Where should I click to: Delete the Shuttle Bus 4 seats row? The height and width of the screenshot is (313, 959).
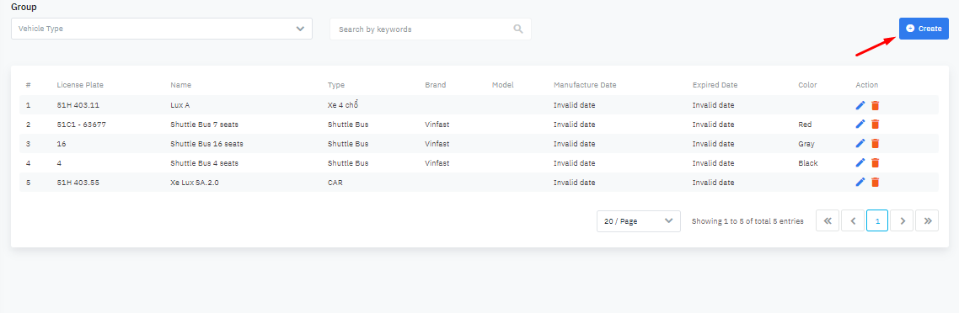[876, 163]
